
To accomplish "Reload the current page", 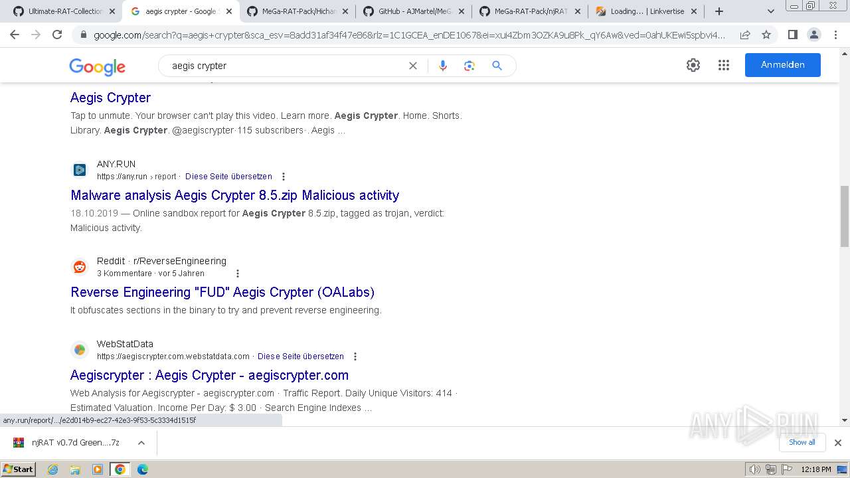I will [57, 35].
